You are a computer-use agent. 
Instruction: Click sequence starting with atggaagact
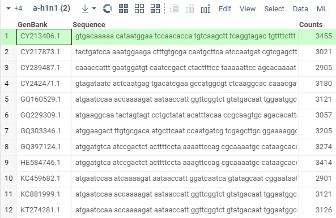click(x=185, y=132)
